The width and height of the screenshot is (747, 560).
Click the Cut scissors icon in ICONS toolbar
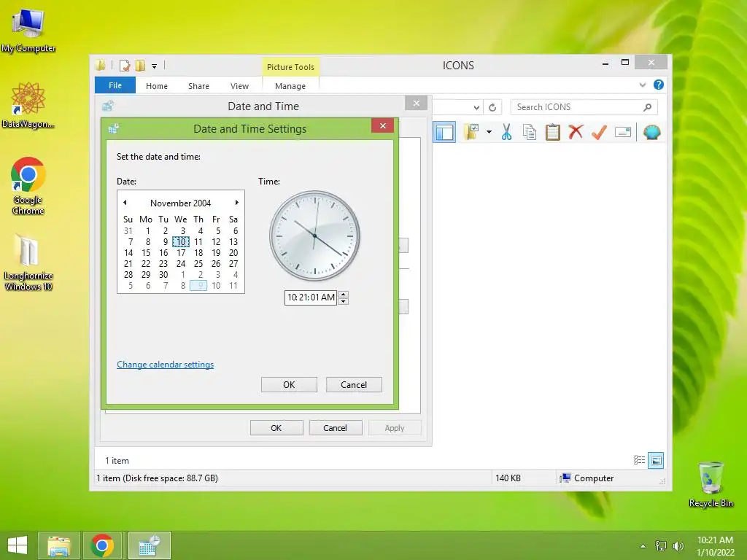tap(506, 132)
